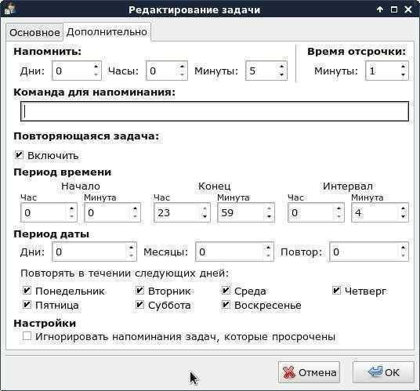Viewport: 420px width, 391px height.
Task: Select the Дополнительно tab
Action: (107, 32)
